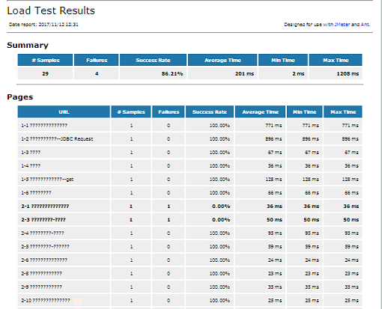
Task: Click the Summary Max Time header
Action: coord(336,60)
